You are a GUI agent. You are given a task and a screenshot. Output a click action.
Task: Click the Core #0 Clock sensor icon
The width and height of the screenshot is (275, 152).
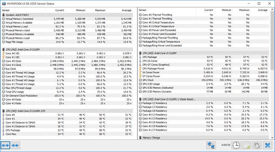[x=3, y=61]
